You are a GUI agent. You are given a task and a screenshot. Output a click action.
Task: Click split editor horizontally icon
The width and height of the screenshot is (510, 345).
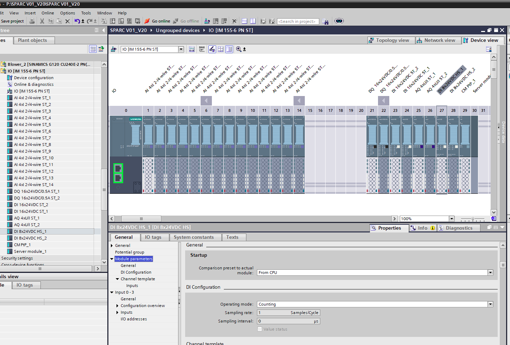coord(245,21)
